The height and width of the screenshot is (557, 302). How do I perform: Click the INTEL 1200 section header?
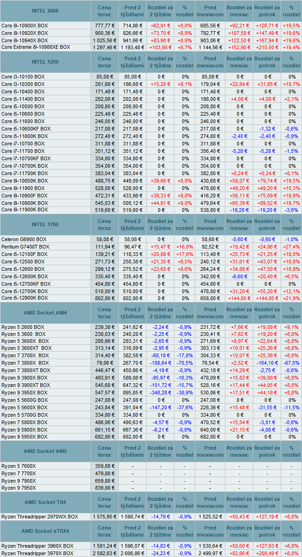point(45,62)
